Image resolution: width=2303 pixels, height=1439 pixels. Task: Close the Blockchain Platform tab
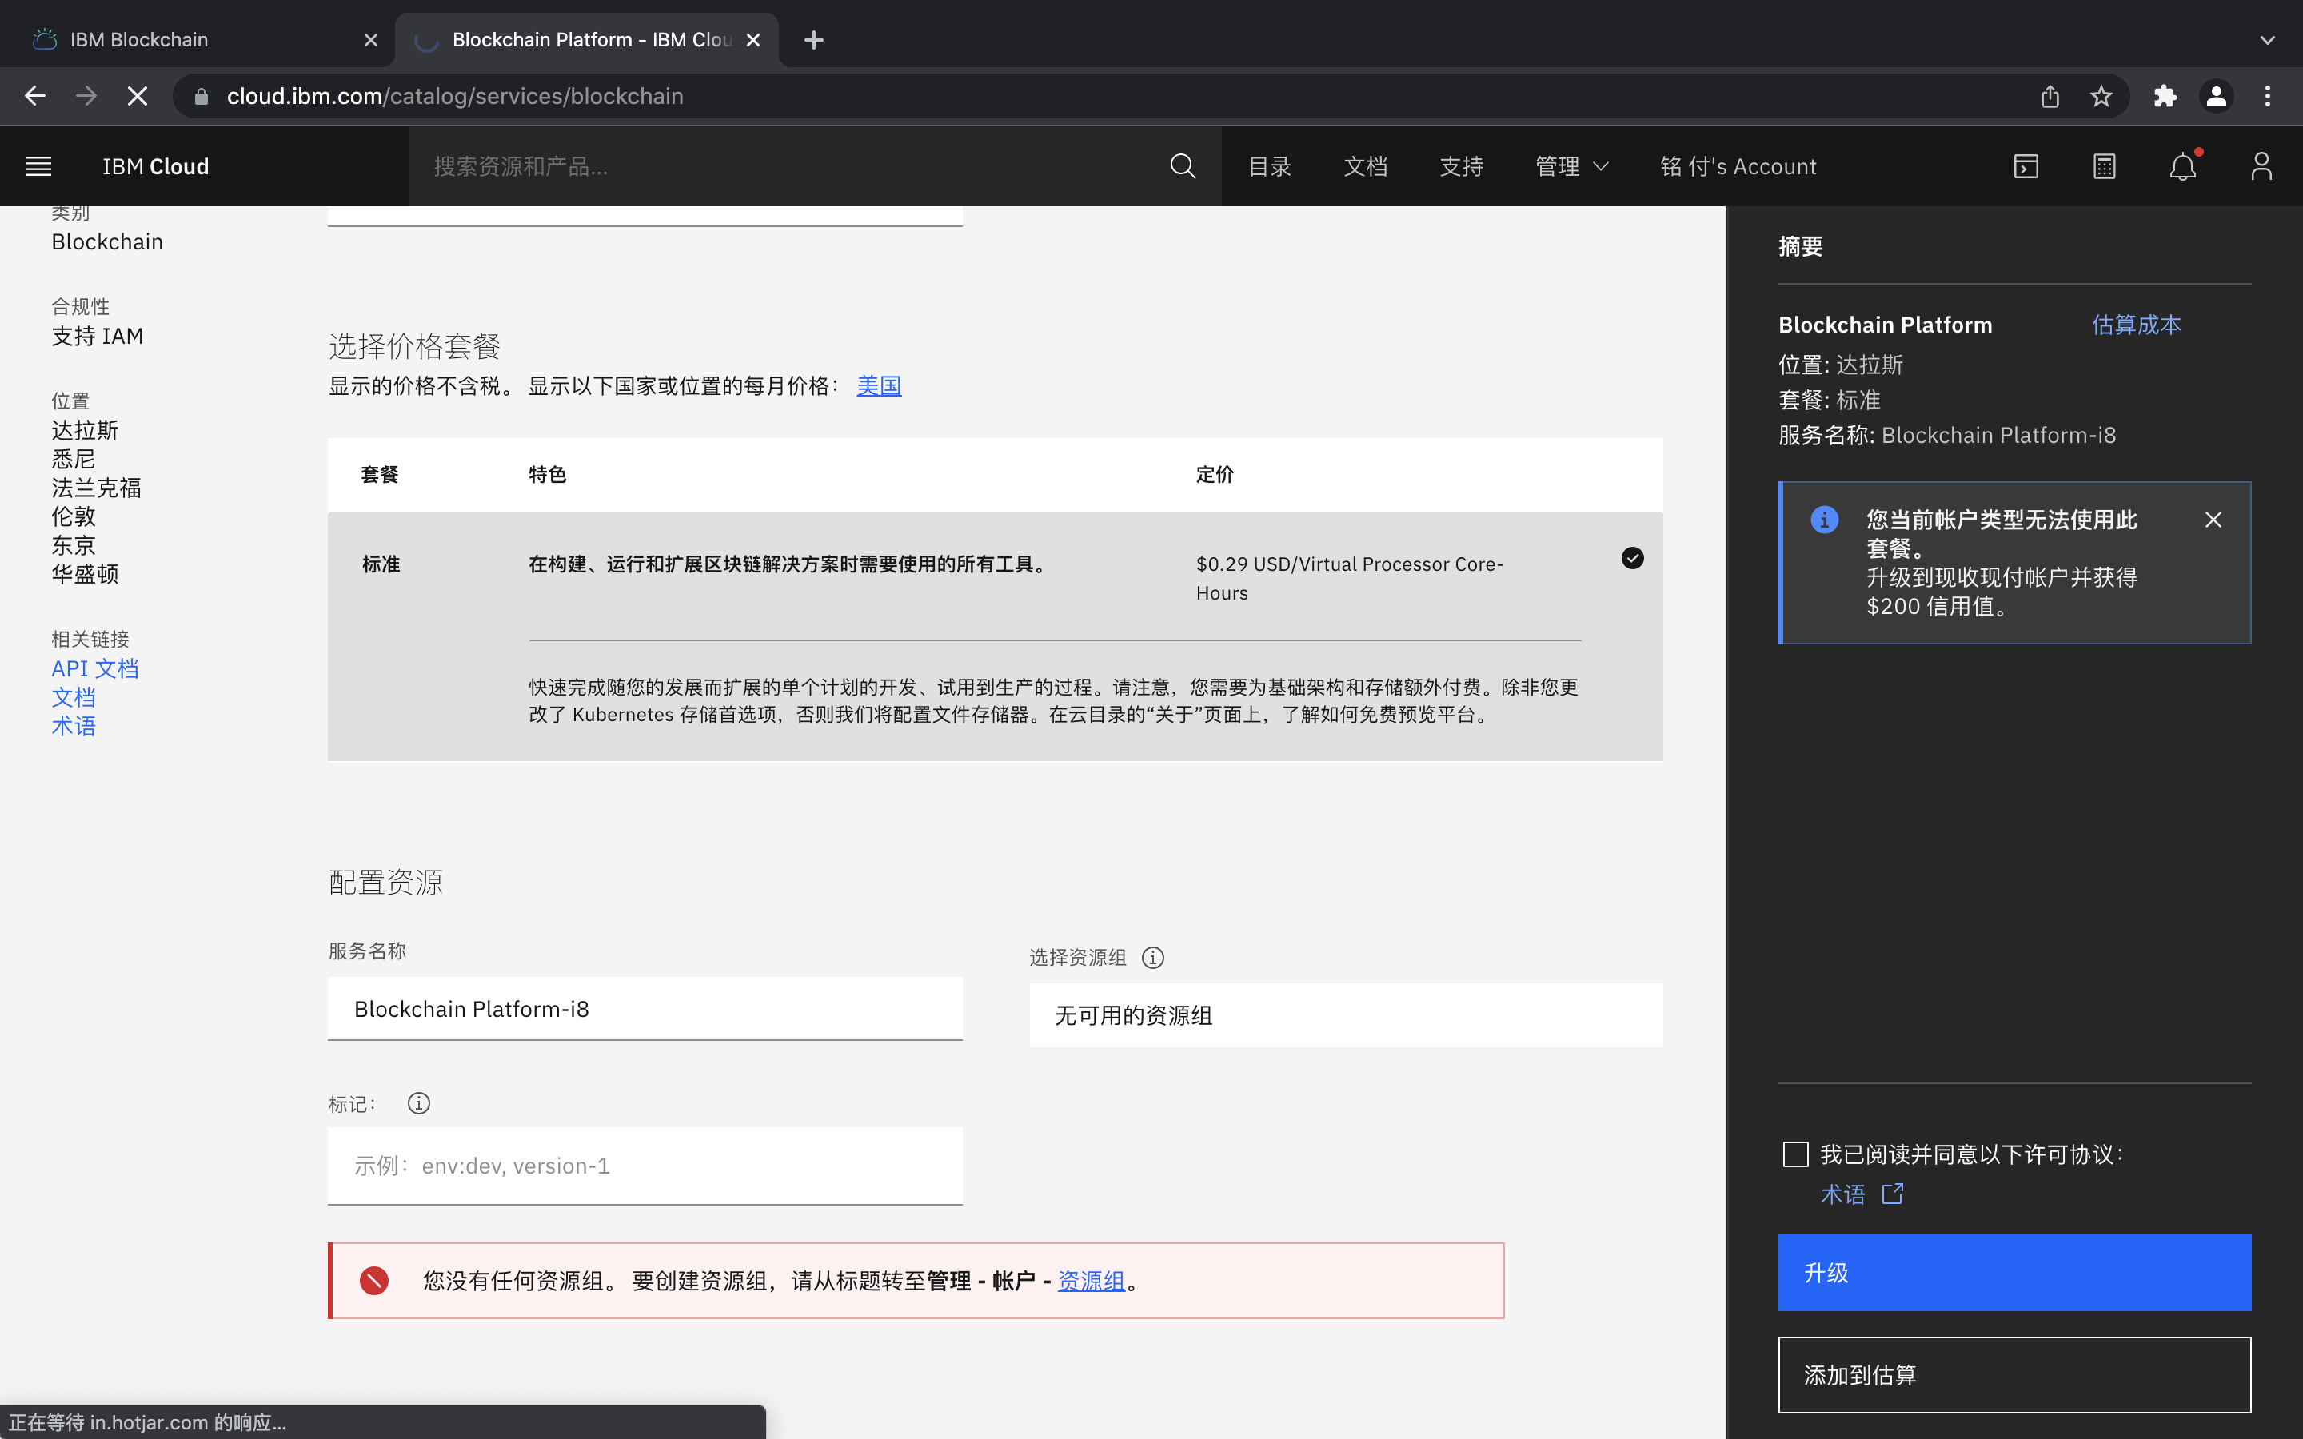pos(752,40)
